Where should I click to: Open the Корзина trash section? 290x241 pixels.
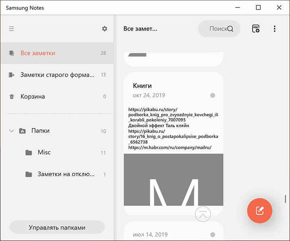point(57,96)
